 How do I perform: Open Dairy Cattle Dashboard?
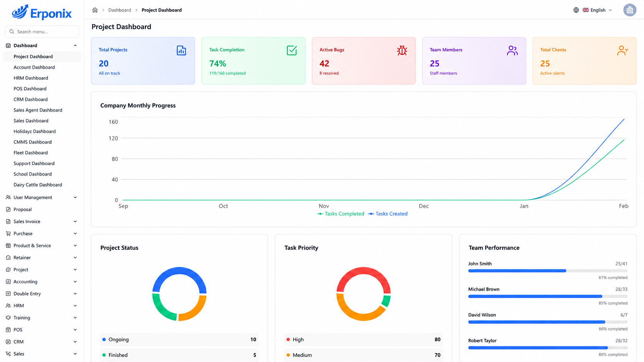[x=38, y=185]
